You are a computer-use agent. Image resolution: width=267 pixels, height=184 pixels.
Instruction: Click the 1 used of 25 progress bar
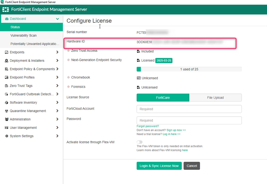pyautogui.click(x=189, y=69)
